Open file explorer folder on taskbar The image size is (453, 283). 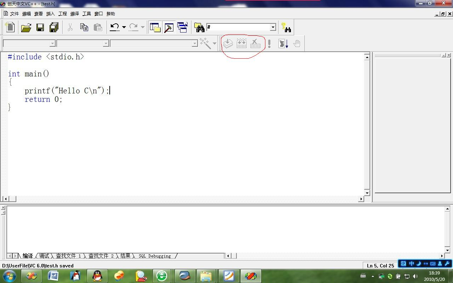pyautogui.click(x=206, y=276)
